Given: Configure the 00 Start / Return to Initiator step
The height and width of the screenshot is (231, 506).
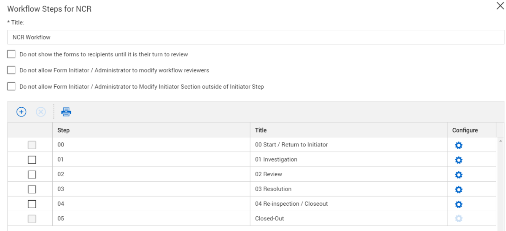Looking at the screenshot, I should pyautogui.click(x=459, y=145).
